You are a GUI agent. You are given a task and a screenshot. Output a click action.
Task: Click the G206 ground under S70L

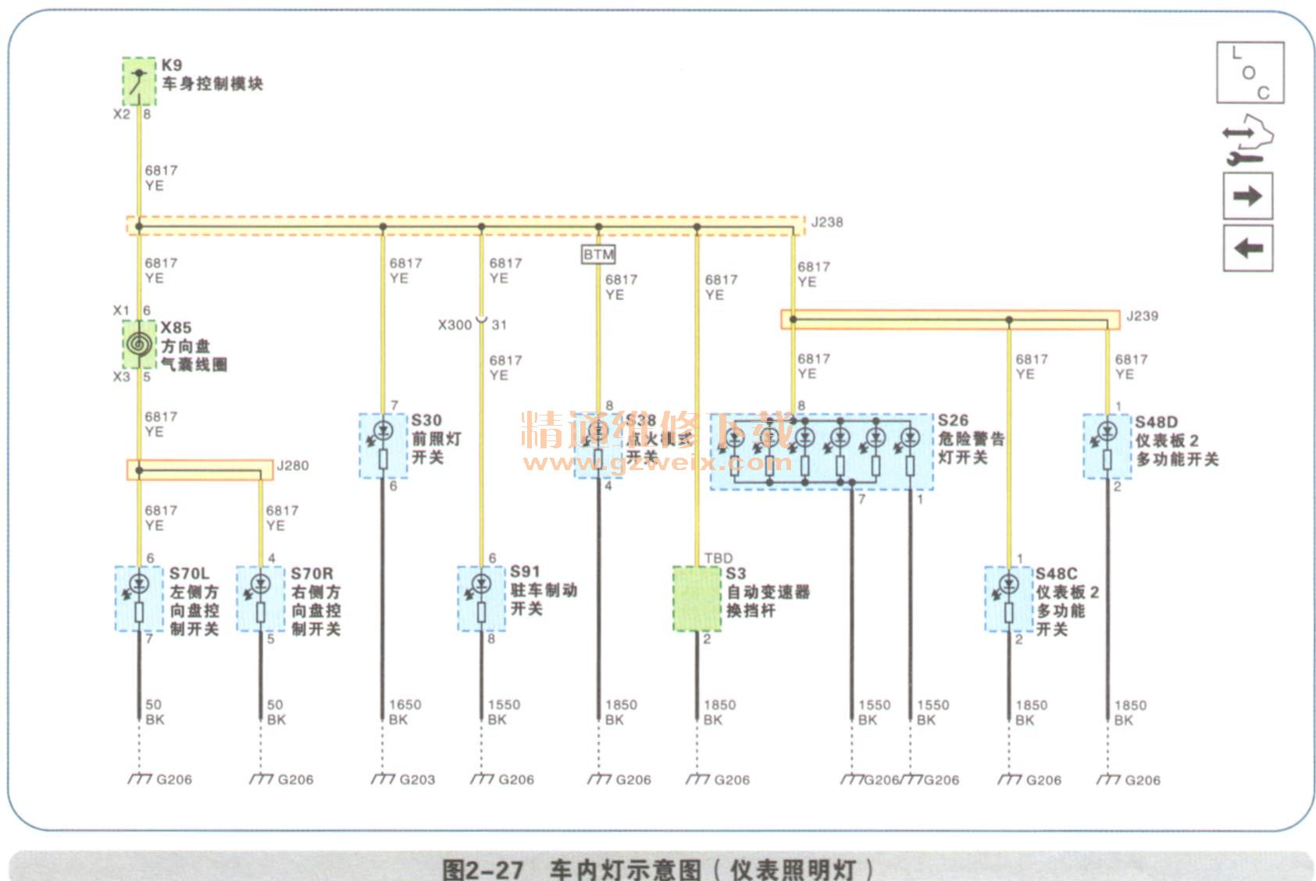point(160,779)
